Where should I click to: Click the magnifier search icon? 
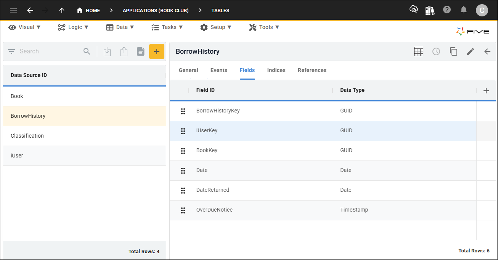pos(87,51)
